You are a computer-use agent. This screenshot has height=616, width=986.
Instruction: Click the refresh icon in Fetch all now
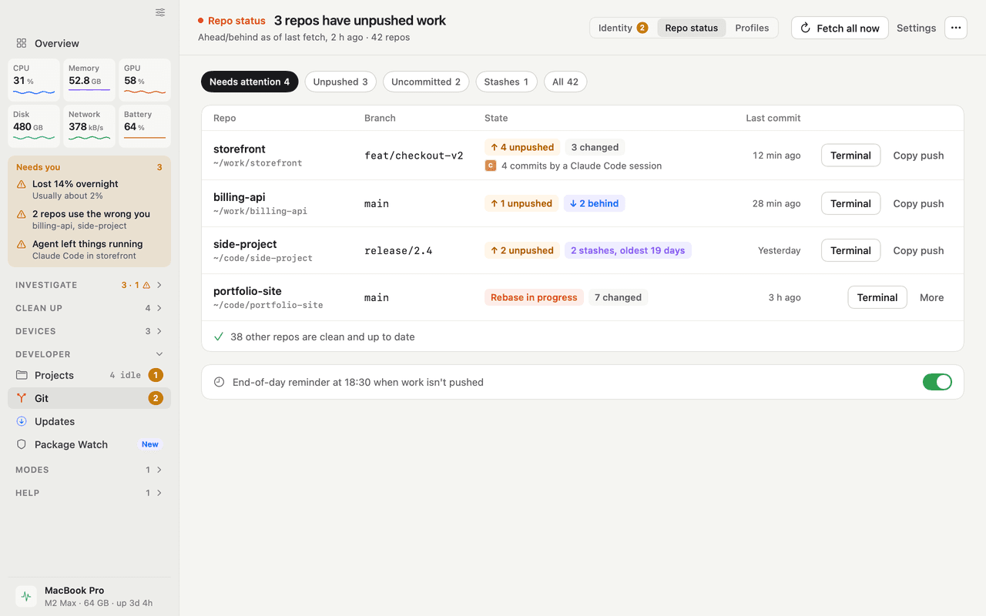(x=805, y=28)
